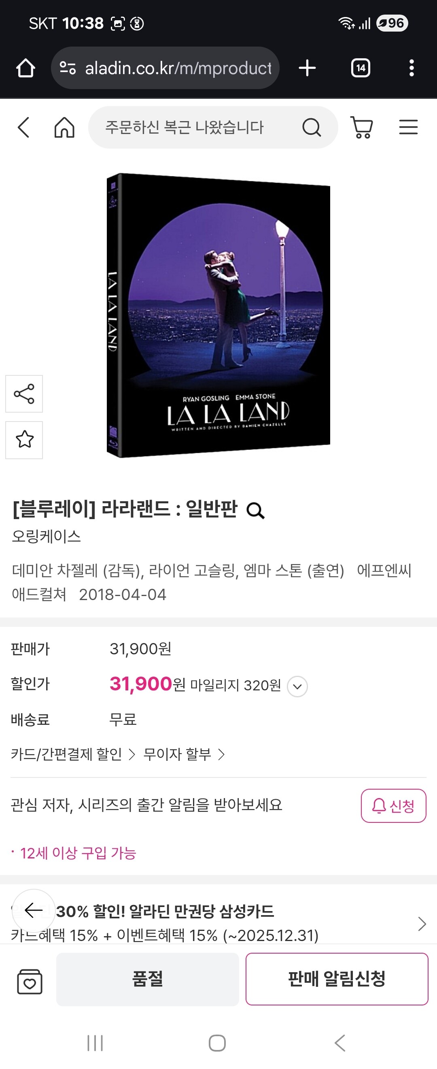The image size is (437, 1069).
Task: Tap the Aladin home icon beside search
Action: click(64, 127)
